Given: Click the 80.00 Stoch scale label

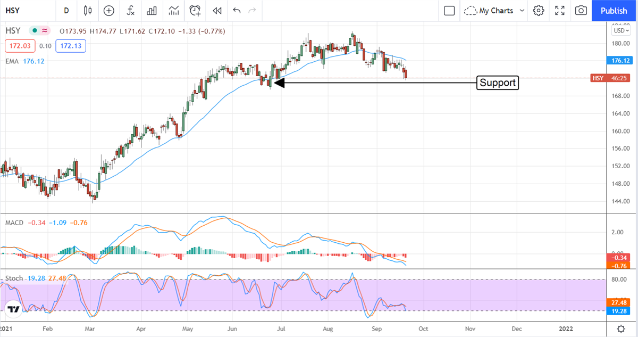Looking at the screenshot, I should (619, 279).
